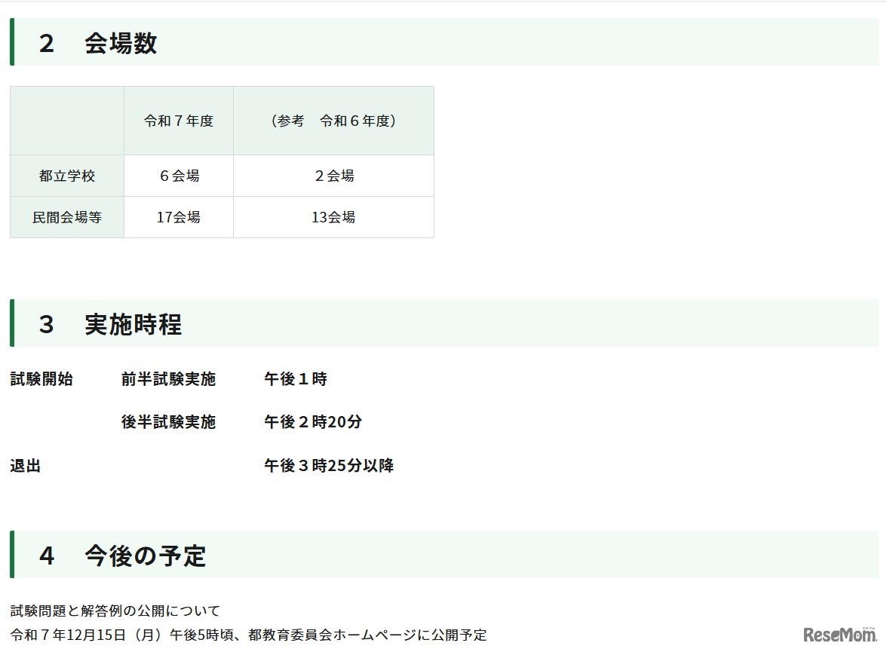The height and width of the screenshot is (652, 887).
Task: Click the '都立学校' row label
Action: [x=67, y=176]
